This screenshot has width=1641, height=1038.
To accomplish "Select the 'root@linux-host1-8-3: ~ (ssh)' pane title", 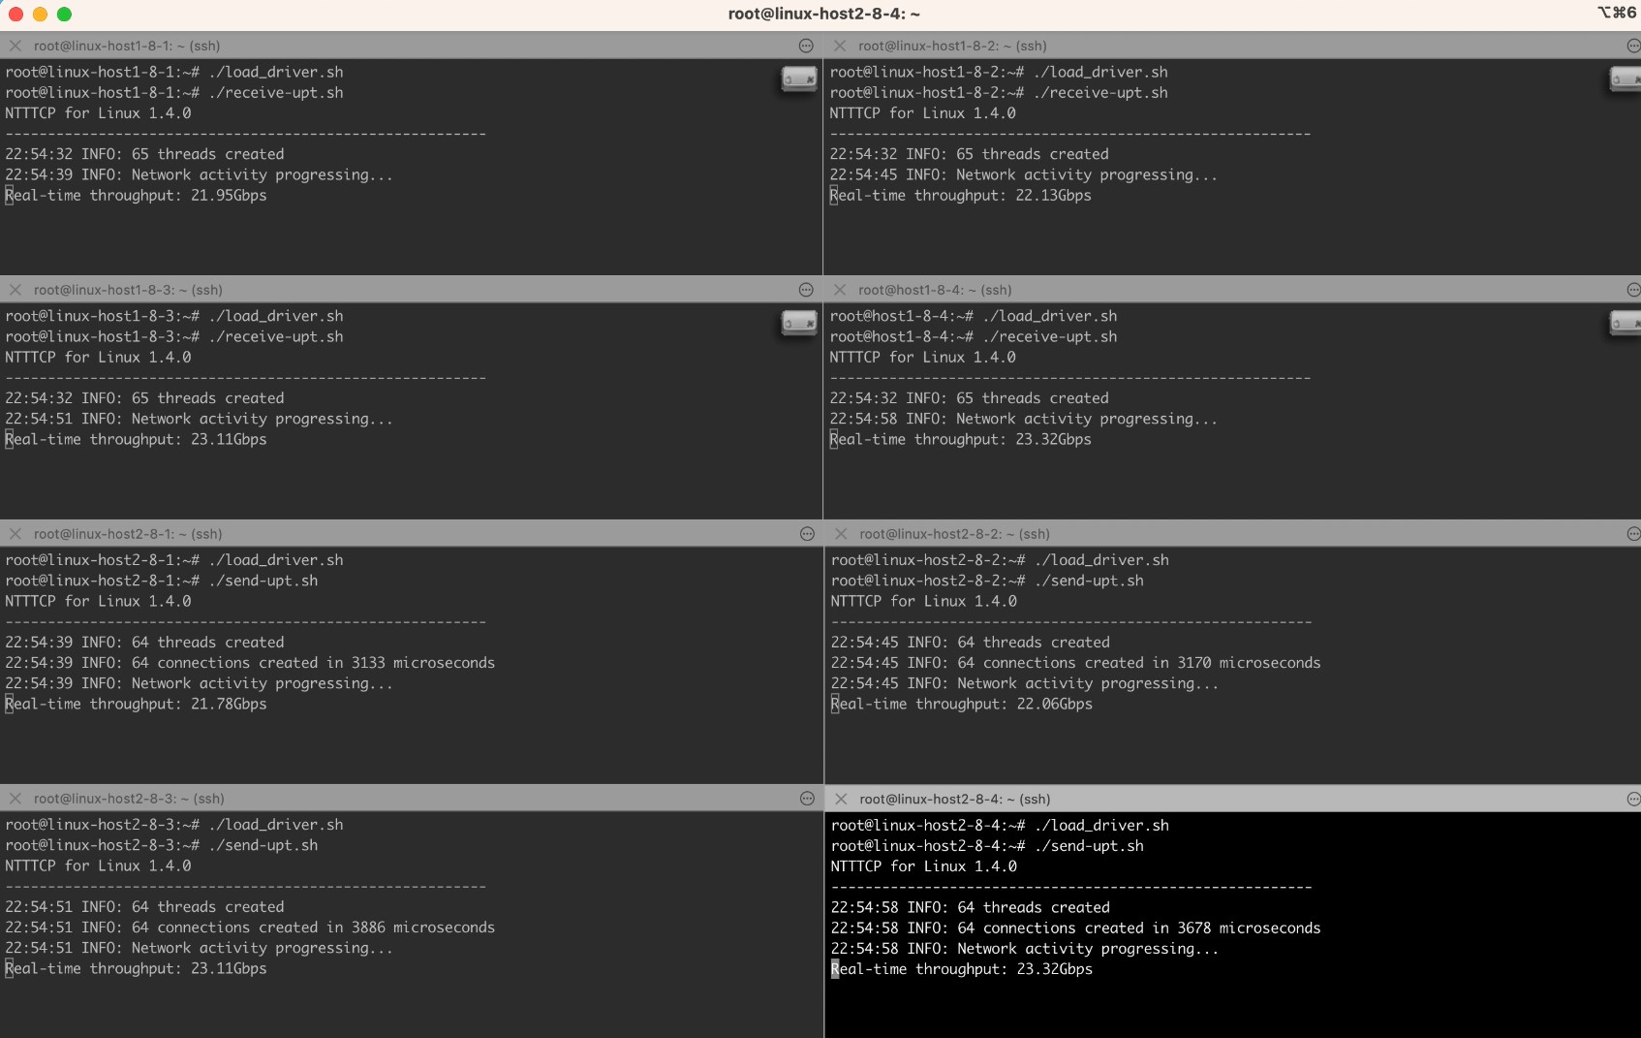I will (x=128, y=290).
